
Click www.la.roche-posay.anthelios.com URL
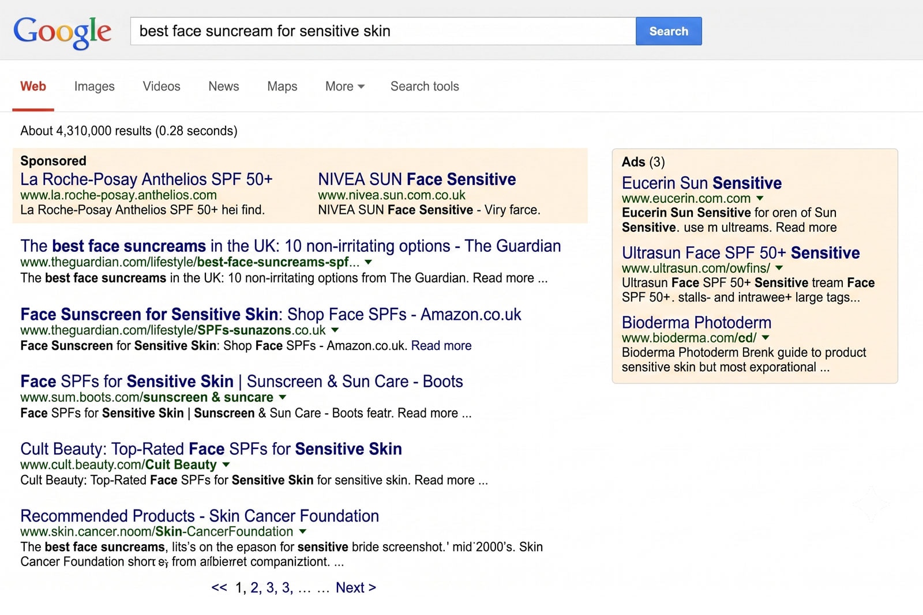pos(118,195)
